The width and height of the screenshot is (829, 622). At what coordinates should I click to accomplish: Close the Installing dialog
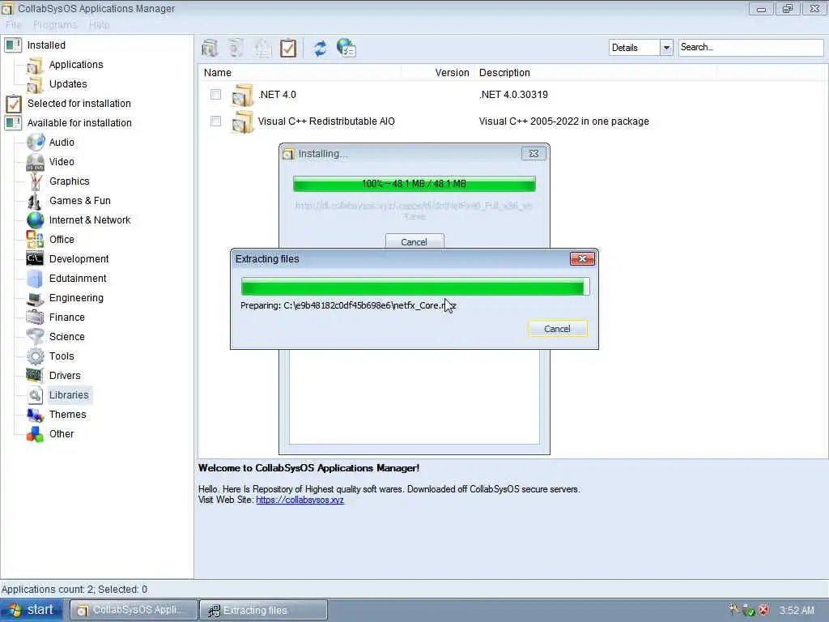(x=534, y=153)
